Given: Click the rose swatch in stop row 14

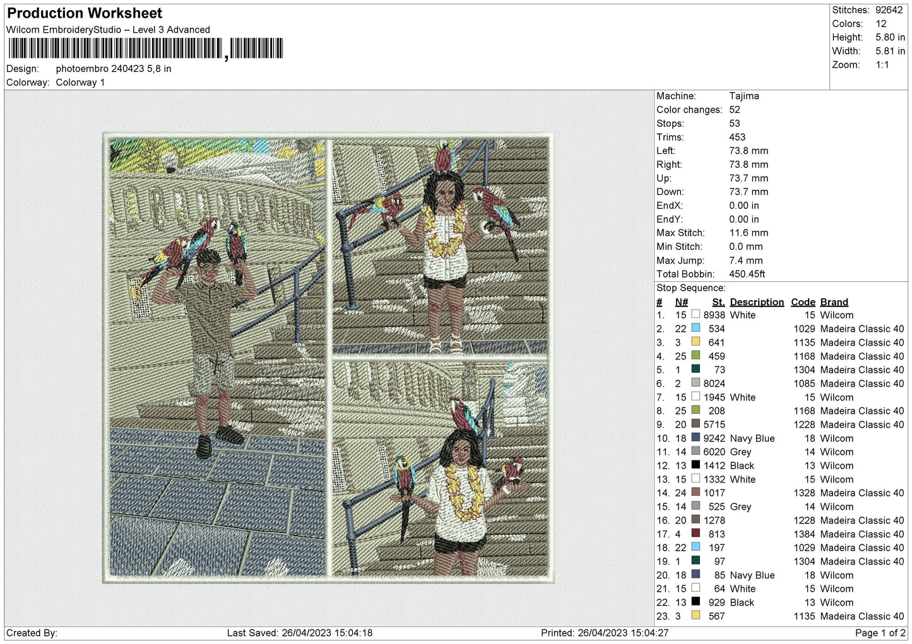Looking at the screenshot, I should (x=696, y=493).
